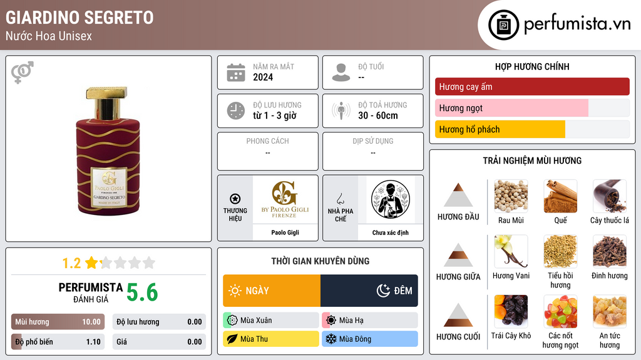
Task: Open the perfumista.vn site name
Action: 577,24
